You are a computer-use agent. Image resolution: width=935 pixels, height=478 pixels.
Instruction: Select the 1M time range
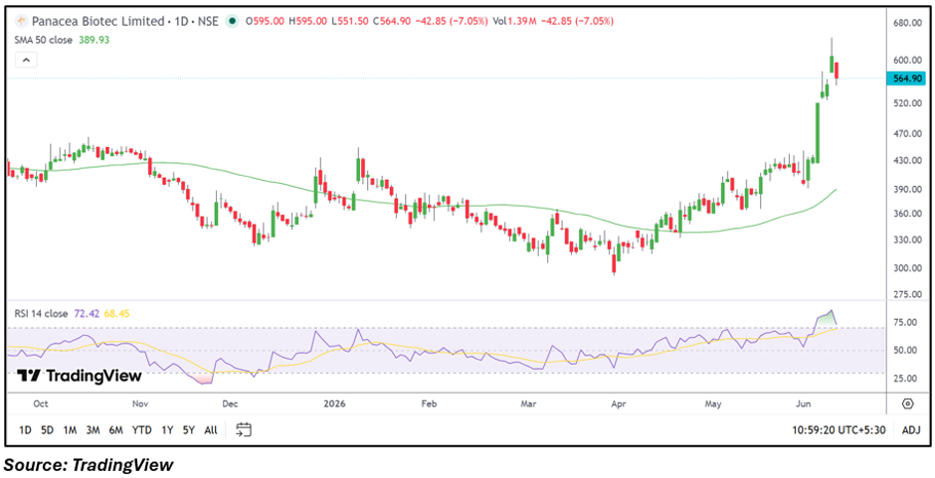[x=70, y=429]
